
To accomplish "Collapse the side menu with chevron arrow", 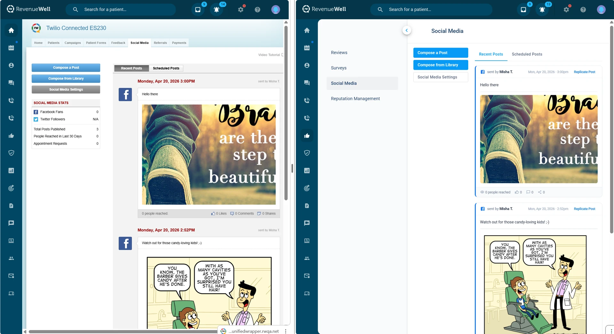I will point(406,30).
